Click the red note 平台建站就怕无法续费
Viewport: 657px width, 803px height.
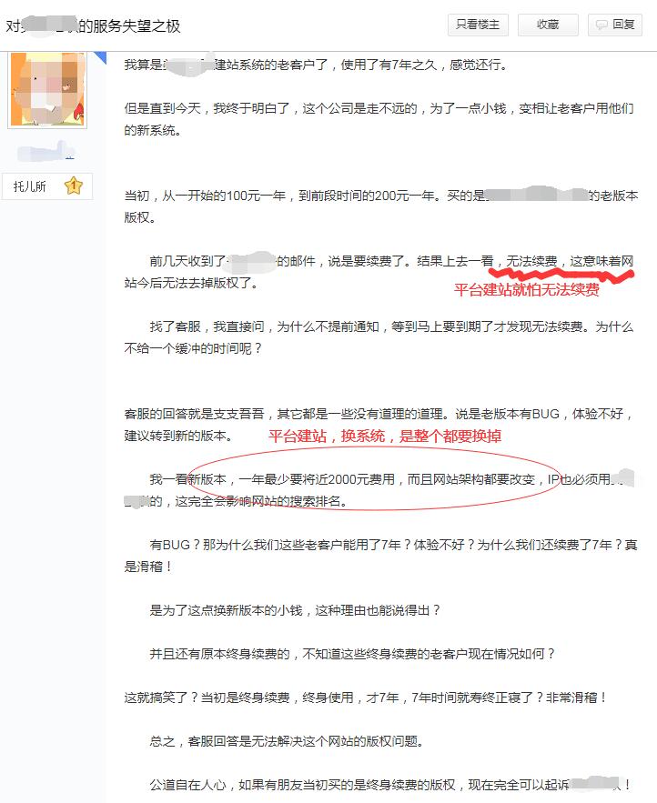[526, 290]
